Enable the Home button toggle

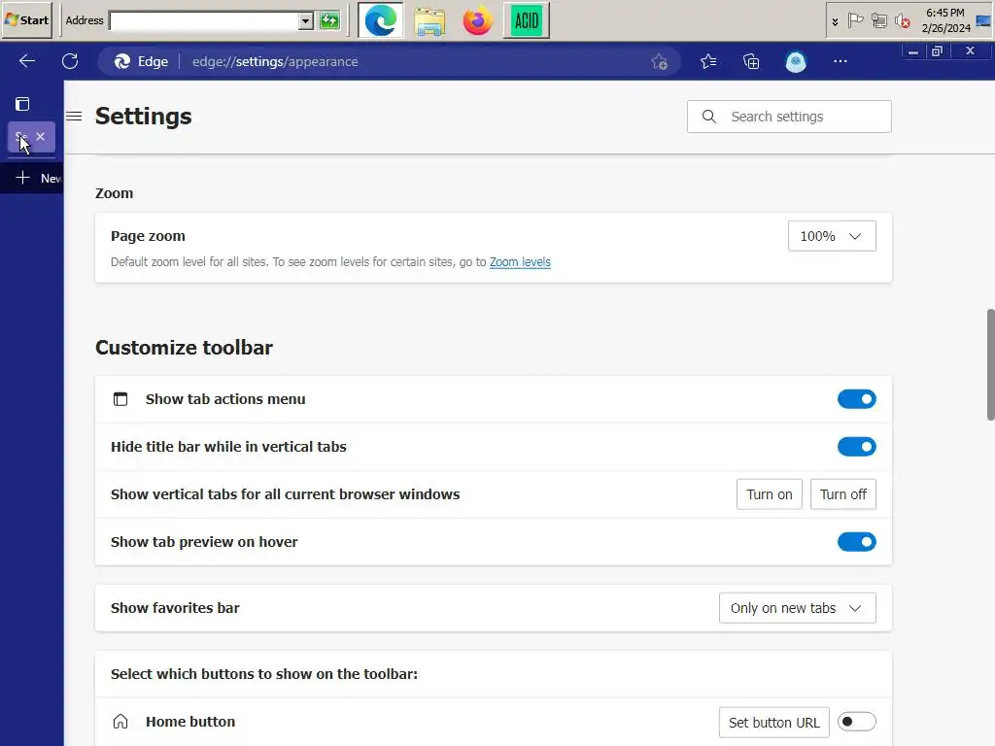tap(857, 722)
